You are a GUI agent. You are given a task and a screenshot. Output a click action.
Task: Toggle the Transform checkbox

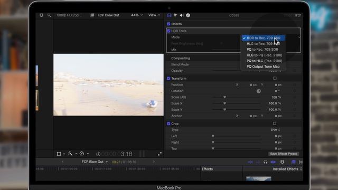click(x=168, y=79)
